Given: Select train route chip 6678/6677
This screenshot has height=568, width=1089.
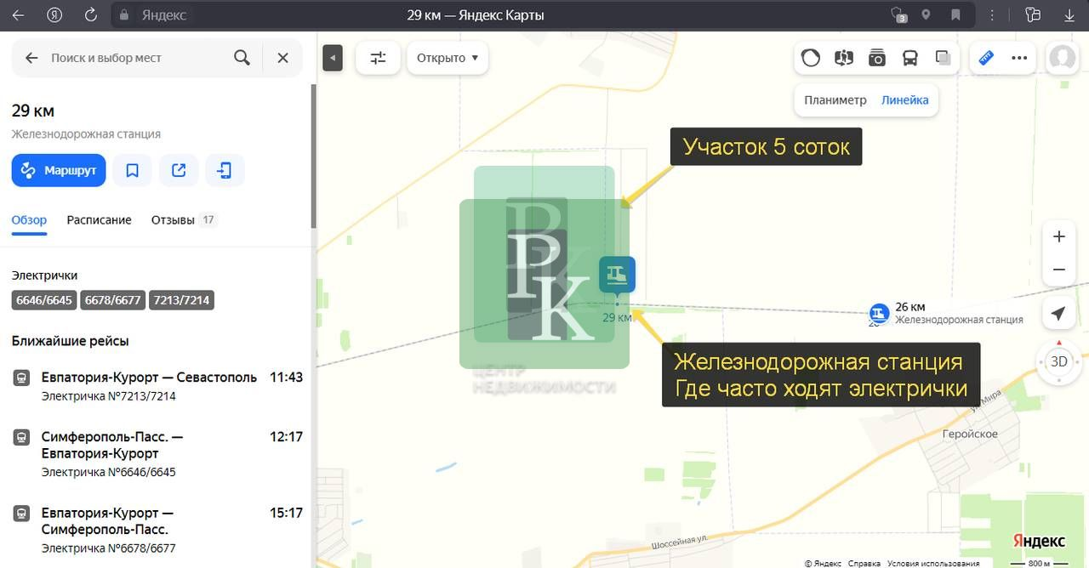Looking at the screenshot, I should tap(113, 300).
